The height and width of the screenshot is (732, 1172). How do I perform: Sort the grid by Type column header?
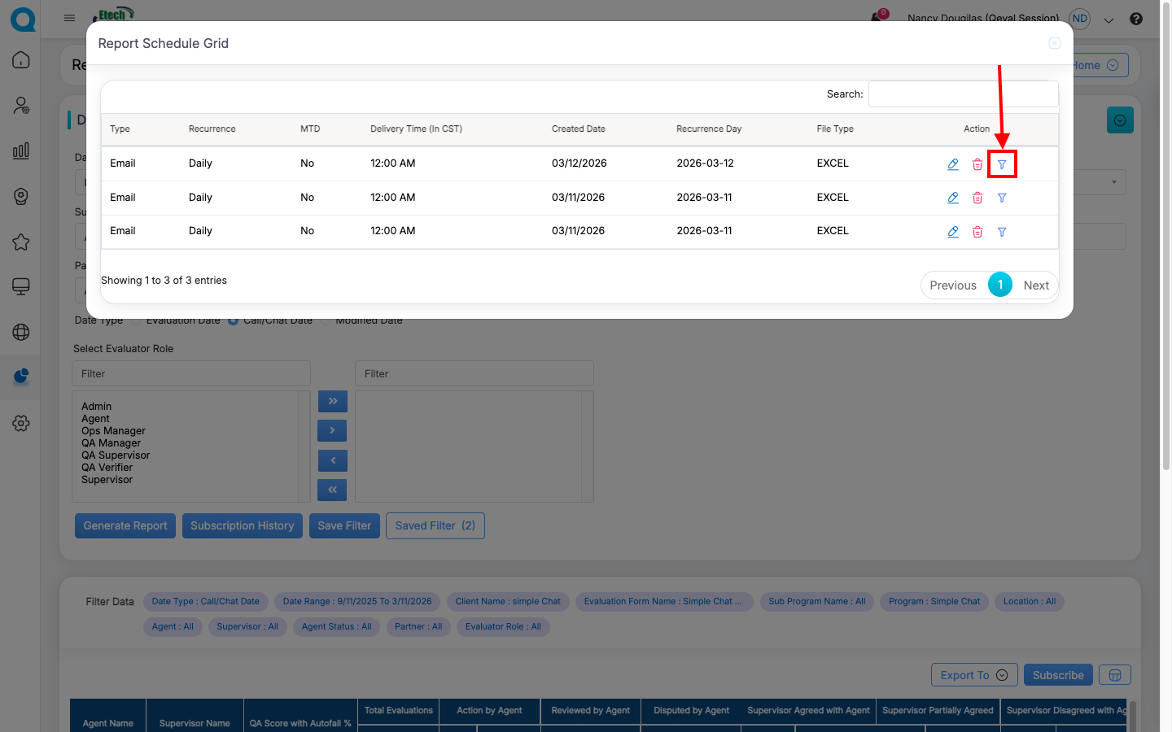point(120,129)
